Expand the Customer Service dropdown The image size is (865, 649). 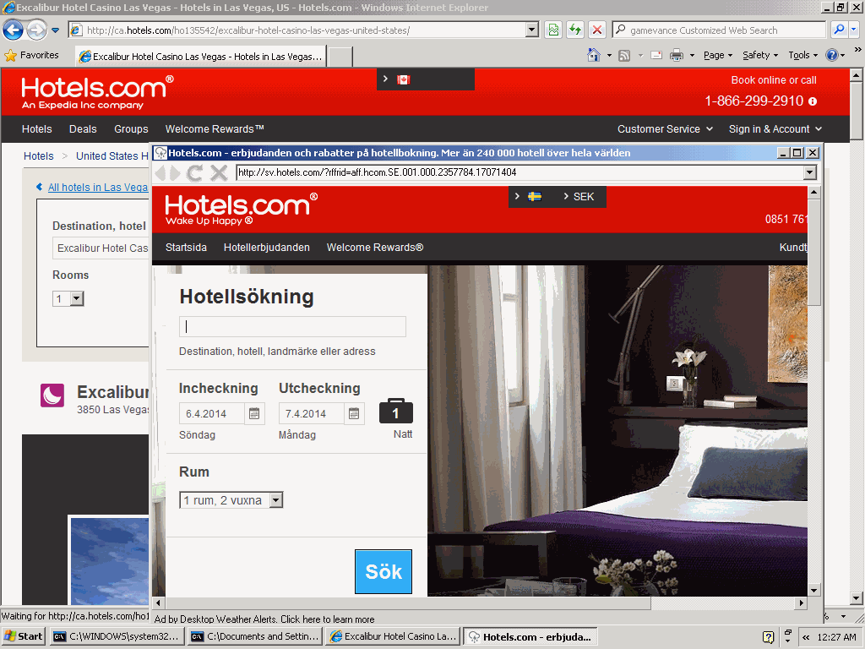pos(666,129)
